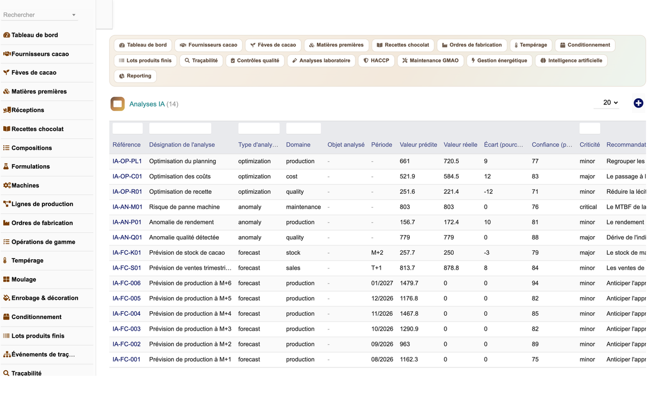
Task: Sort by Objet analysé column header
Action: pyautogui.click(x=346, y=145)
